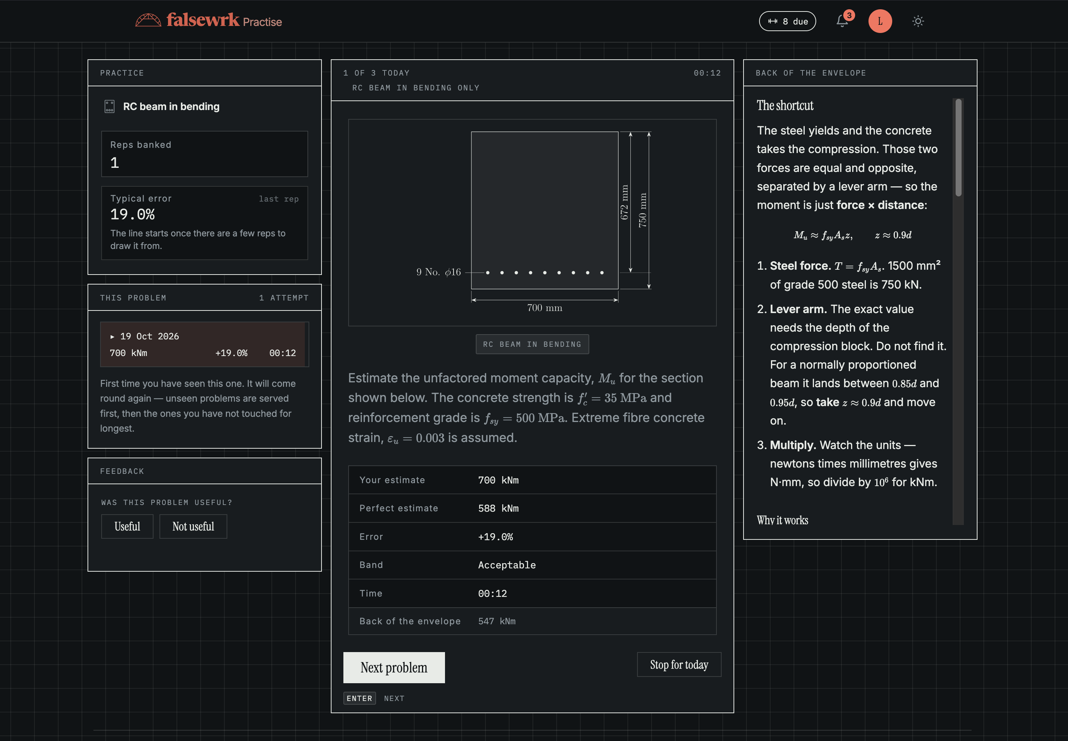
Task: Click the 'Why it works' heading
Action: (x=782, y=520)
